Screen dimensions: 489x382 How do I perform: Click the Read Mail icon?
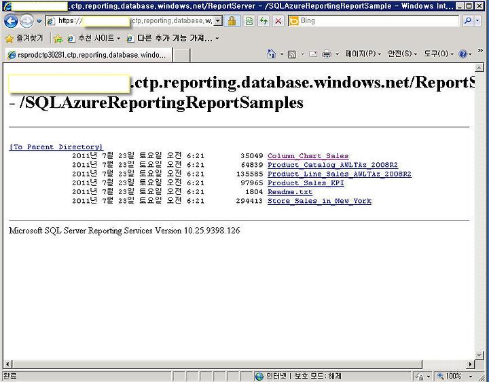313,54
